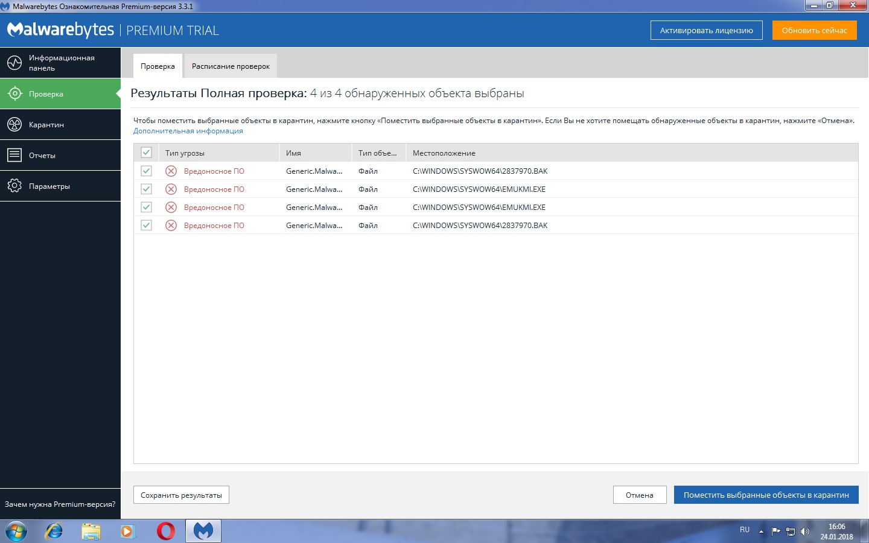Click the red threat icon in fourth row
This screenshot has width=869, height=543.
point(171,225)
